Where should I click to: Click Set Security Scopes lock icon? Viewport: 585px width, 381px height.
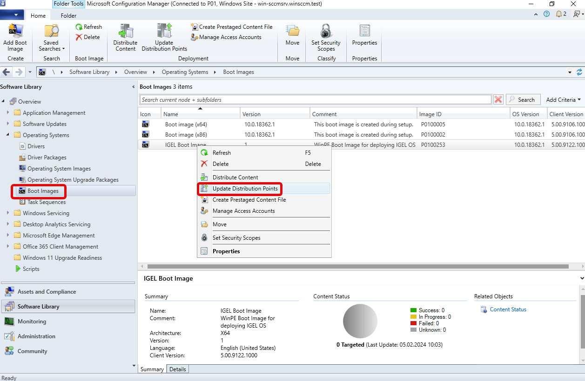click(x=326, y=32)
